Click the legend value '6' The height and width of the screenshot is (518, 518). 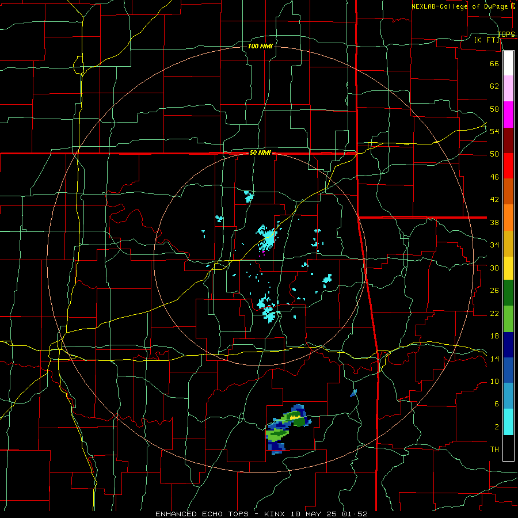tap(496, 404)
